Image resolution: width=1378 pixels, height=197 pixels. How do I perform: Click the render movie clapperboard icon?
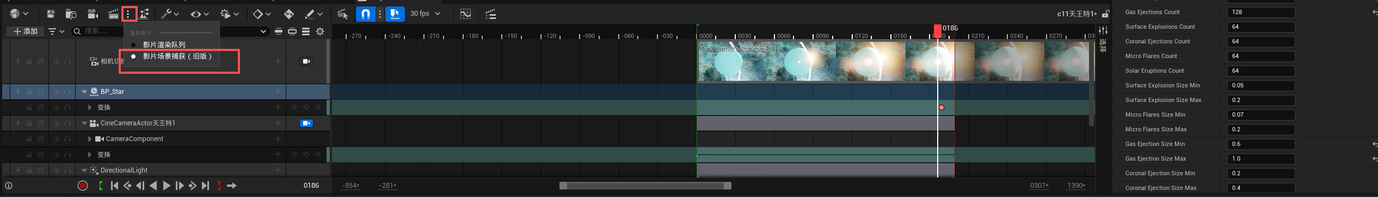pos(113,14)
